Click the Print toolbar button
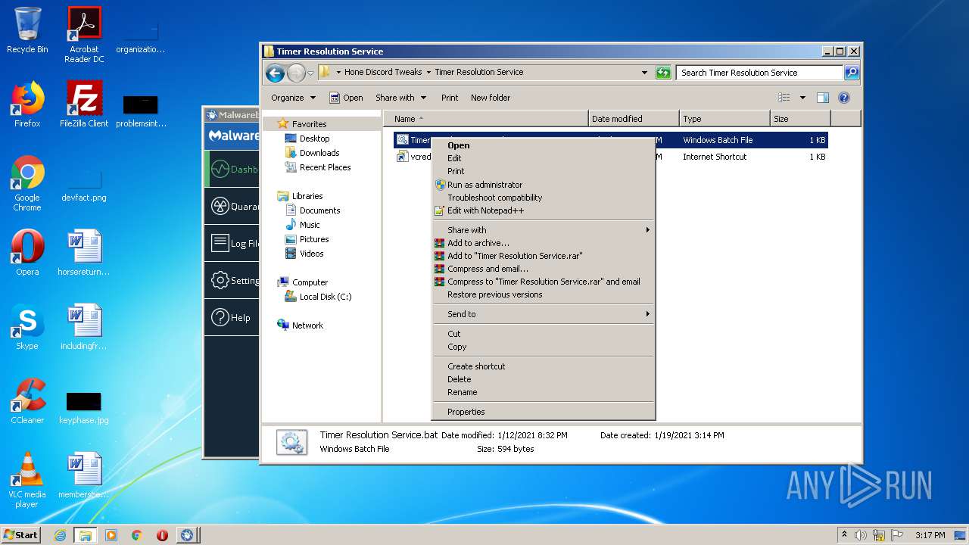Viewport: 969px width, 545px height. 450,98
